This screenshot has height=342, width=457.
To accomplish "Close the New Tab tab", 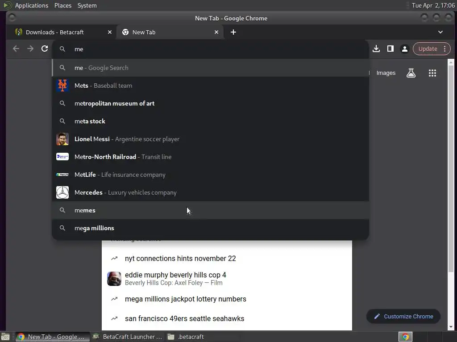I will (216, 32).
